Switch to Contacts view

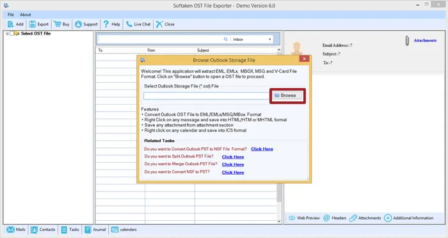[x=43, y=230]
